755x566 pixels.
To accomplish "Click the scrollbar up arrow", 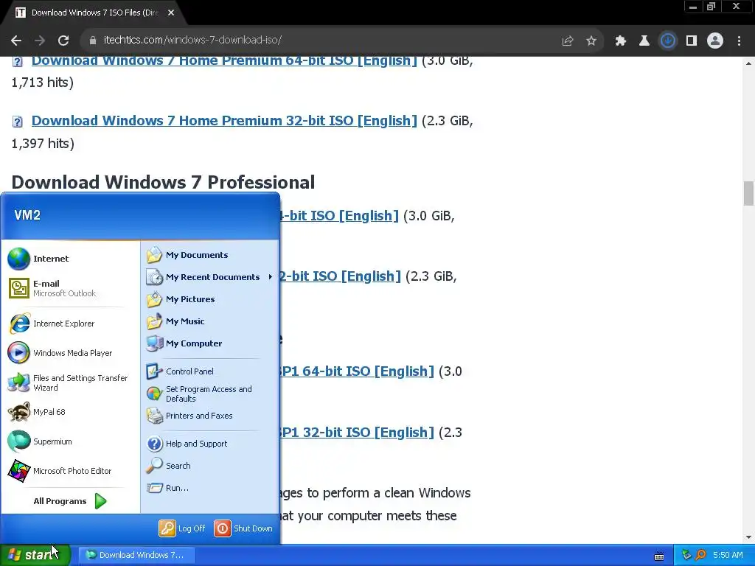I will pyautogui.click(x=748, y=63).
